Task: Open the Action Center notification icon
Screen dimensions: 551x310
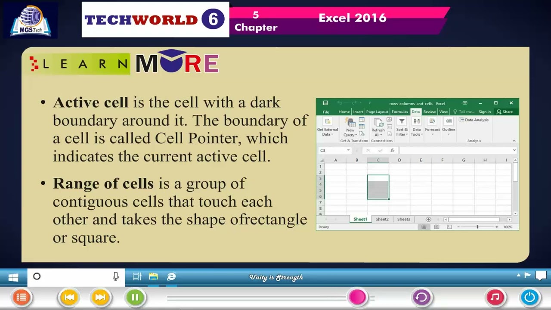Action: 541,276
